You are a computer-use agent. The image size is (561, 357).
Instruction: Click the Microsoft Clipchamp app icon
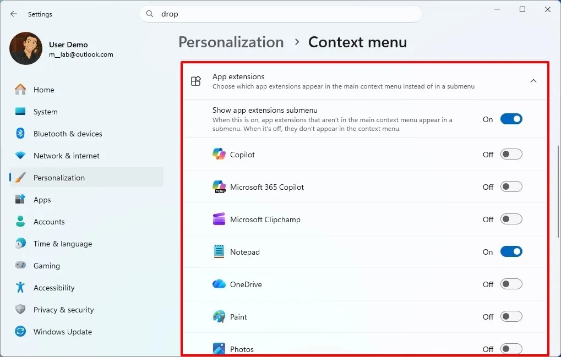(219, 219)
